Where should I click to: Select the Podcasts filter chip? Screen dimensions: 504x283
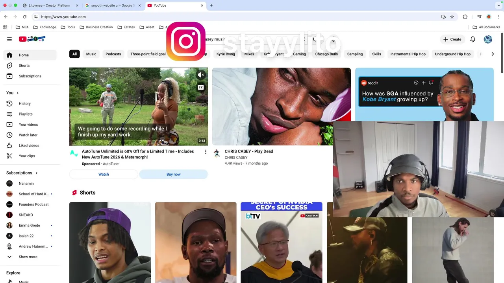(x=113, y=54)
